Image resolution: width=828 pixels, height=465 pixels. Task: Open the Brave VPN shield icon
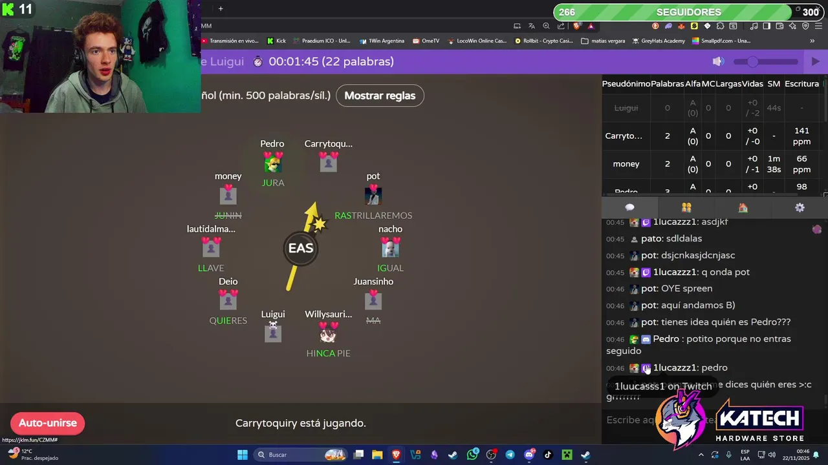click(x=805, y=26)
